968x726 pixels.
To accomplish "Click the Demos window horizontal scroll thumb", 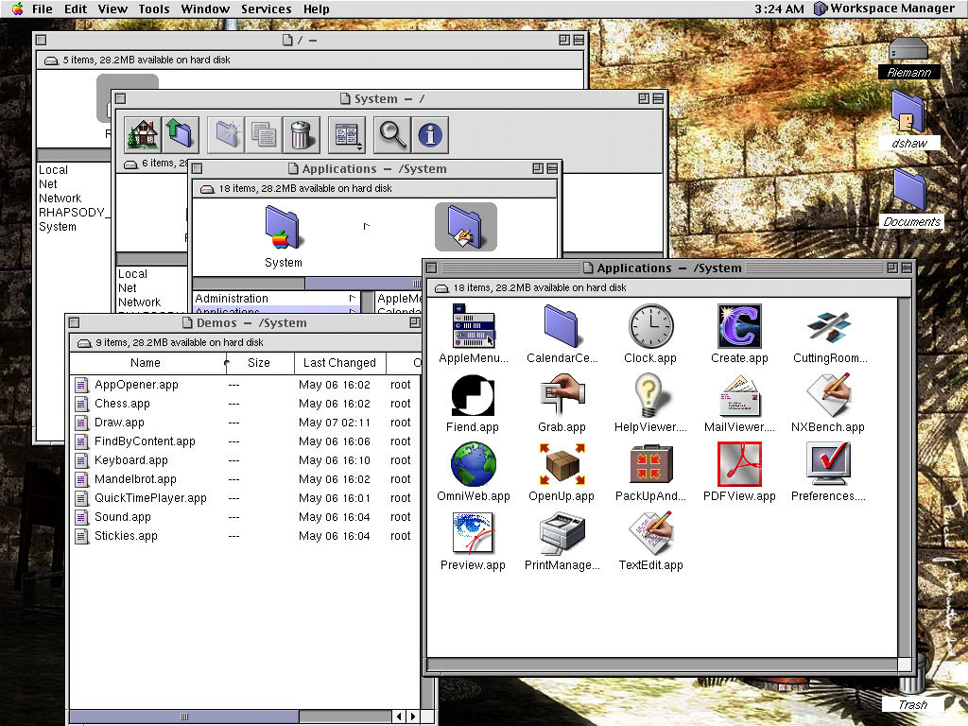I will click(184, 717).
